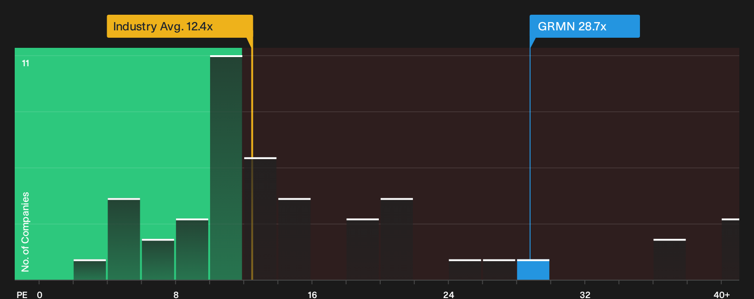Click the 8 tick label on PE axis
The image size is (754, 299).
click(176, 294)
